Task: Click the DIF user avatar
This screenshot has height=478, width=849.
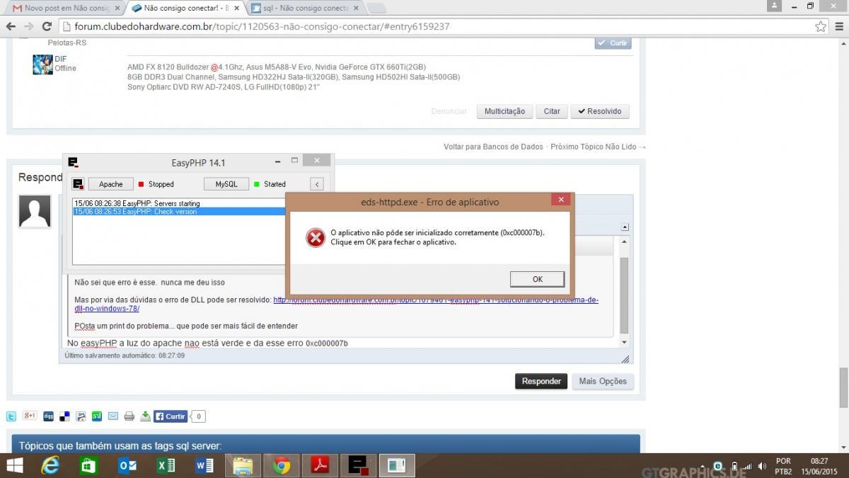Action: 42,64
